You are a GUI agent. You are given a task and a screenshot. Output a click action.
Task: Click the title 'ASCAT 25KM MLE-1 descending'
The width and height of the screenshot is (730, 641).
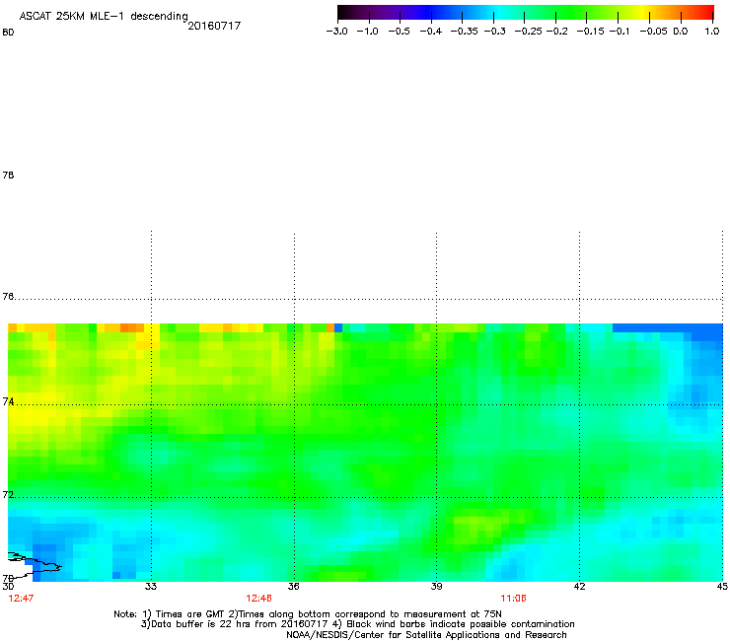[x=104, y=17]
